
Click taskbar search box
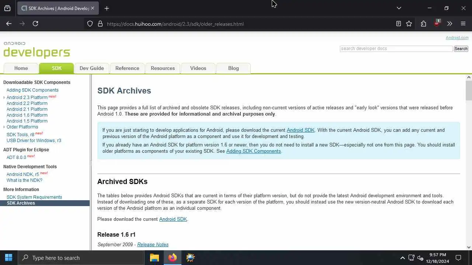pyautogui.click(x=81, y=258)
